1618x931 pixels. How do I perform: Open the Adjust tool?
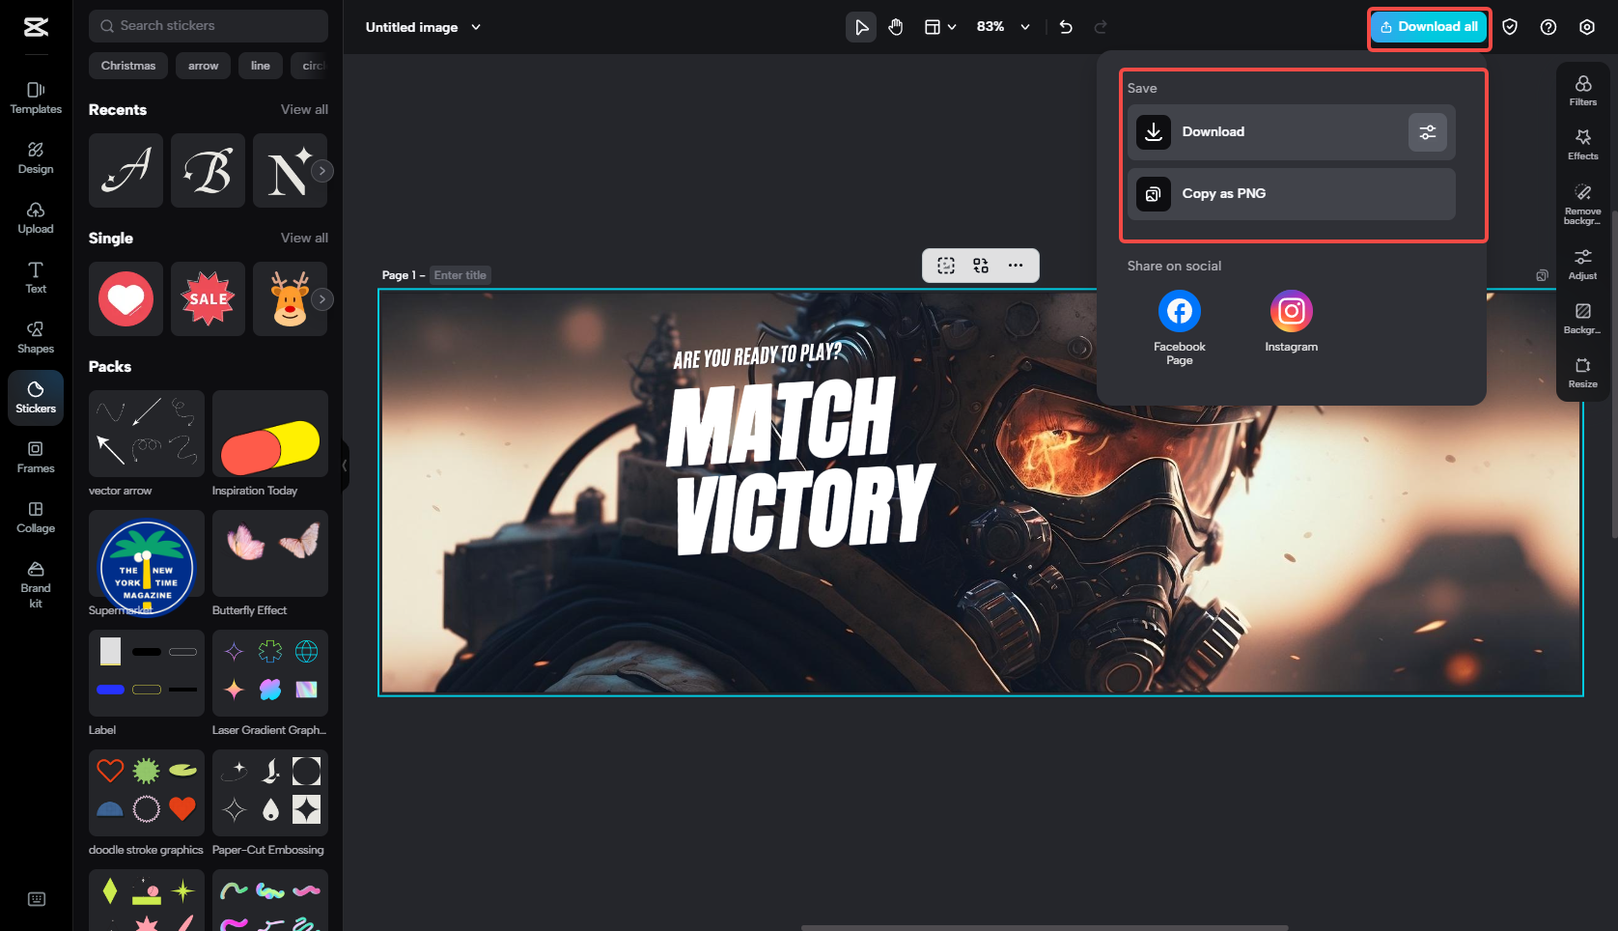(1583, 265)
